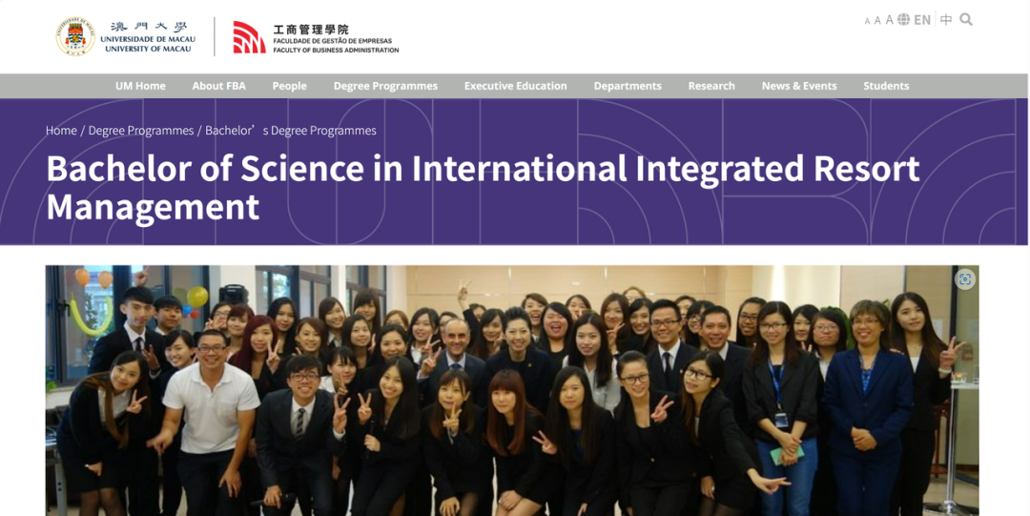This screenshot has height=516, width=1030.
Task: Click the image expand icon on the photo
Action: coord(965,279)
